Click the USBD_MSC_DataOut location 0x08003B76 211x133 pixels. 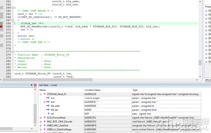pos(90,126)
